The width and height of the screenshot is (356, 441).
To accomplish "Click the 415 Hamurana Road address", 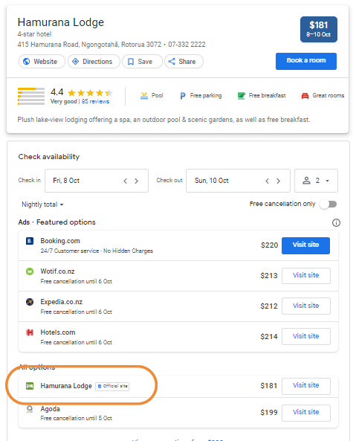I will [89, 45].
